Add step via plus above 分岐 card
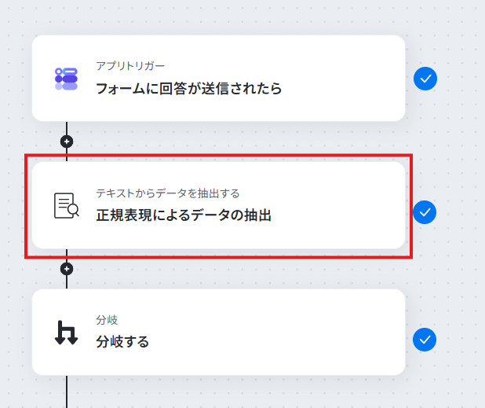 coord(67,269)
